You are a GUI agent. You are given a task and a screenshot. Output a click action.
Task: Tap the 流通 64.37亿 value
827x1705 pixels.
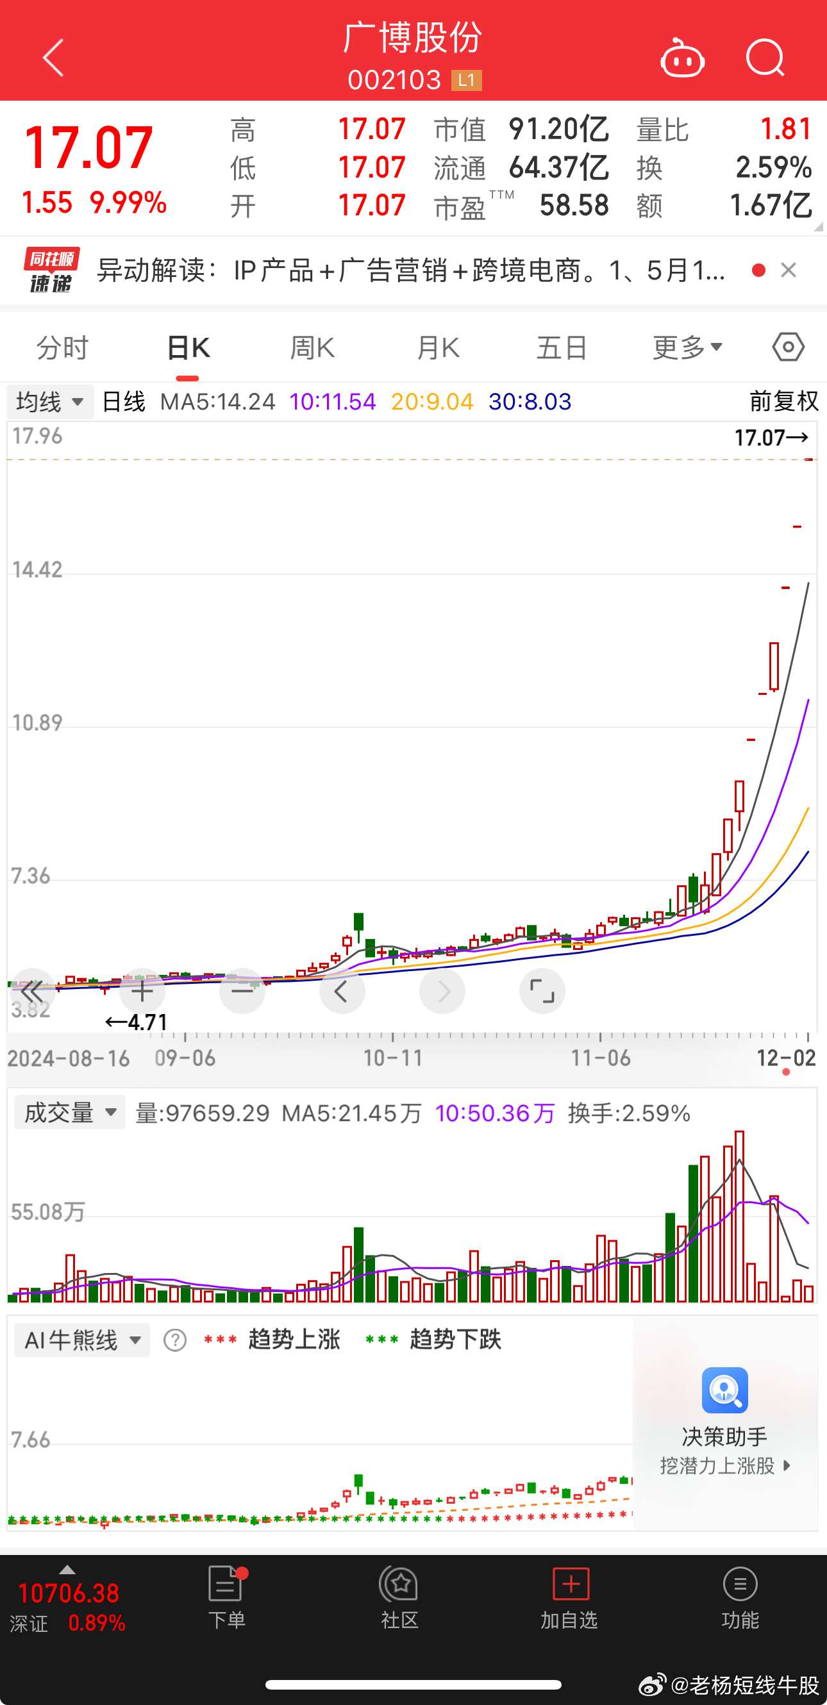click(x=559, y=167)
